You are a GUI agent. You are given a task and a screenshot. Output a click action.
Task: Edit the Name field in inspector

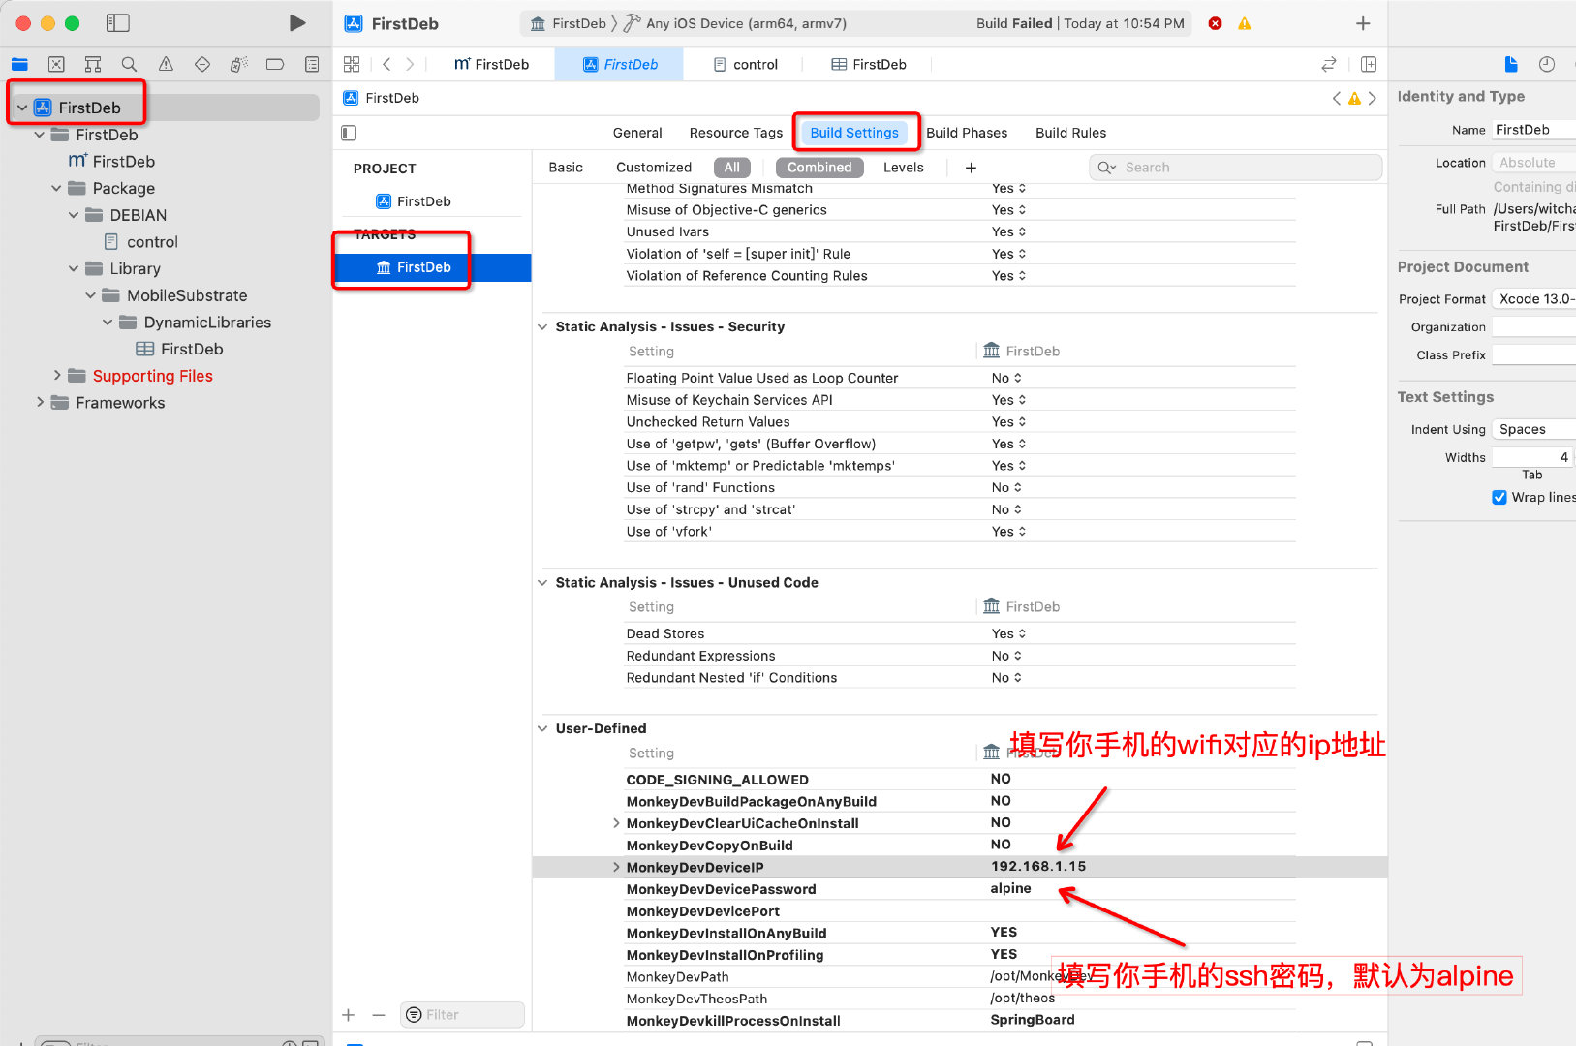coord(1532,130)
